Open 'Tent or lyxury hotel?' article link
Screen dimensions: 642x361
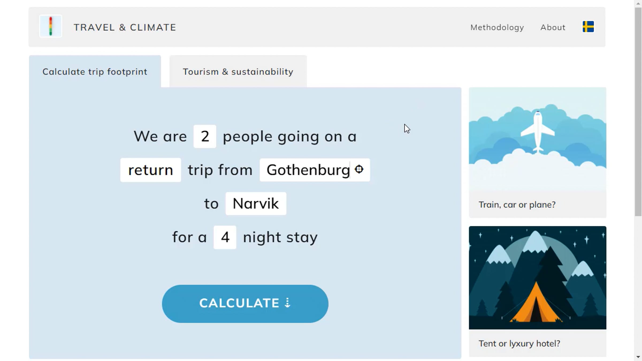[519, 343]
